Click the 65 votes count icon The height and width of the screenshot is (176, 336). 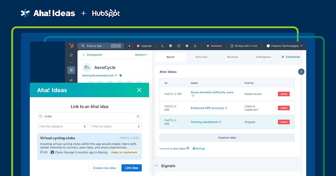41,152
